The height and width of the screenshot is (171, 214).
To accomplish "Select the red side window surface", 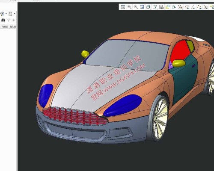I will pos(181,51).
